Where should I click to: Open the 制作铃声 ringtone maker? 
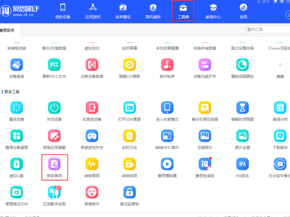coord(167,65)
